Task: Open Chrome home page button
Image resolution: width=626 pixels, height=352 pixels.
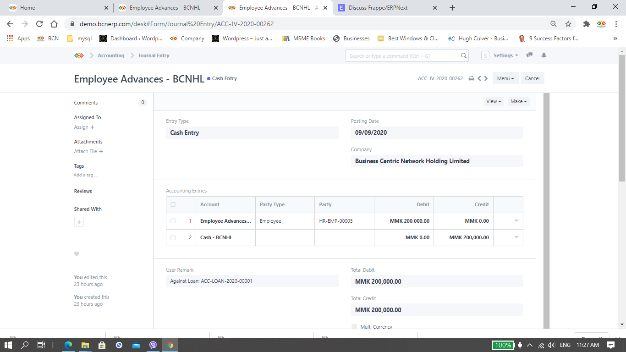Action: (x=54, y=24)
